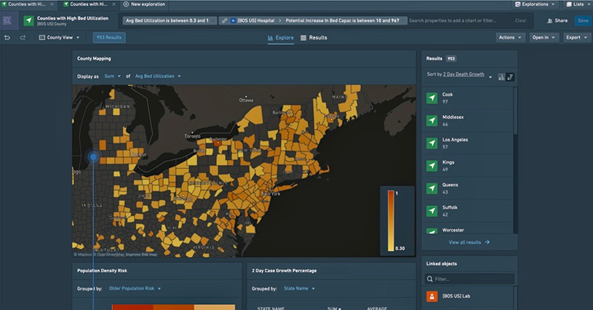Change the Sum aggregation dropdown on County Mapping
The width and height of the screenshot is (593, 310).
click(x=112, y=76)
